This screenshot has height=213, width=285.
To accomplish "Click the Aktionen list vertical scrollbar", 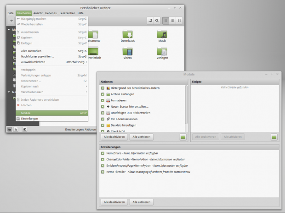I will coord(186,105).
